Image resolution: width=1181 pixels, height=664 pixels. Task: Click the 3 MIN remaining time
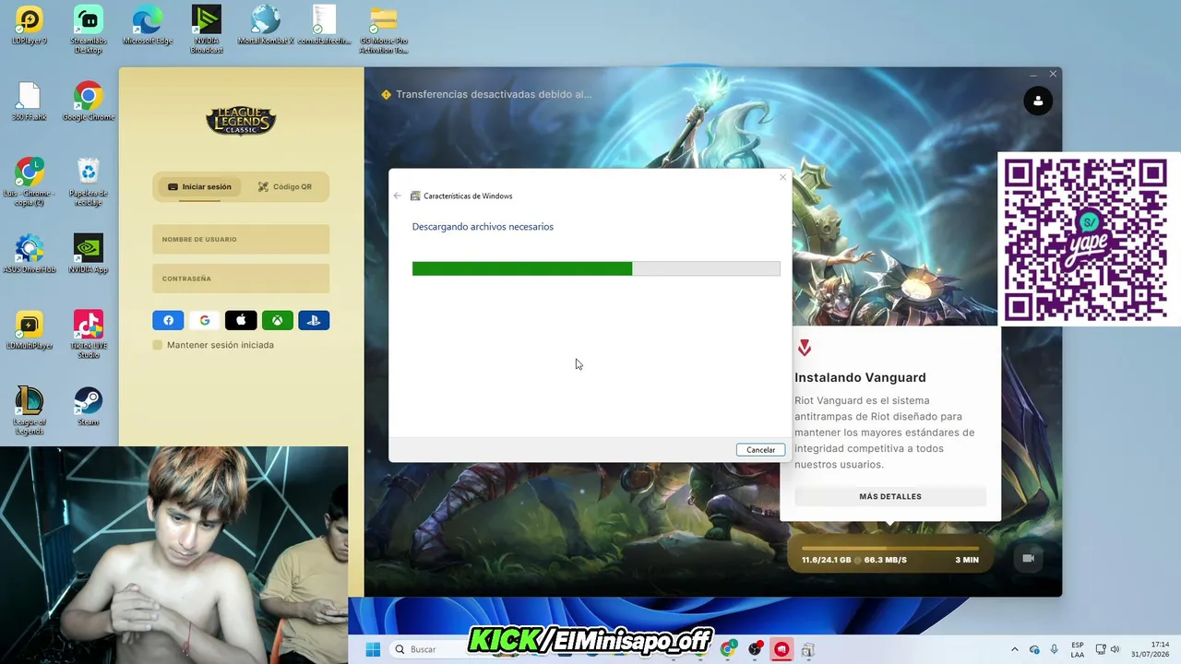pos(967,560)
